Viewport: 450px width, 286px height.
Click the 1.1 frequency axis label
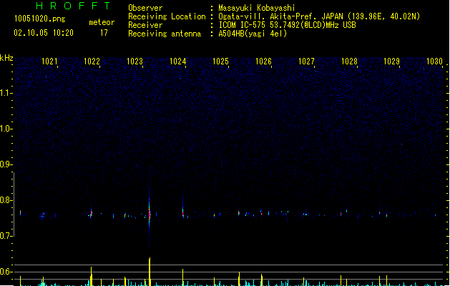pyautogui.click(x=6, y=93)
